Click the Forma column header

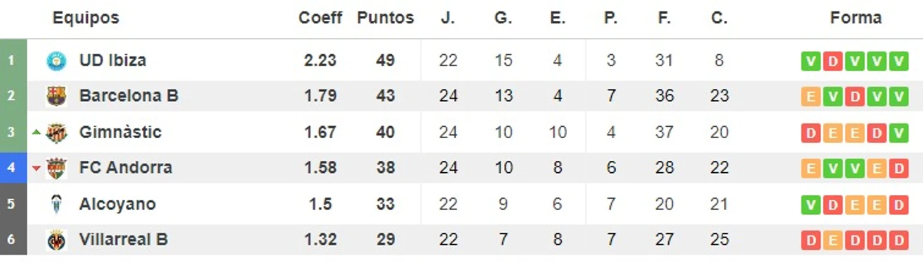(x=855, y=18)
